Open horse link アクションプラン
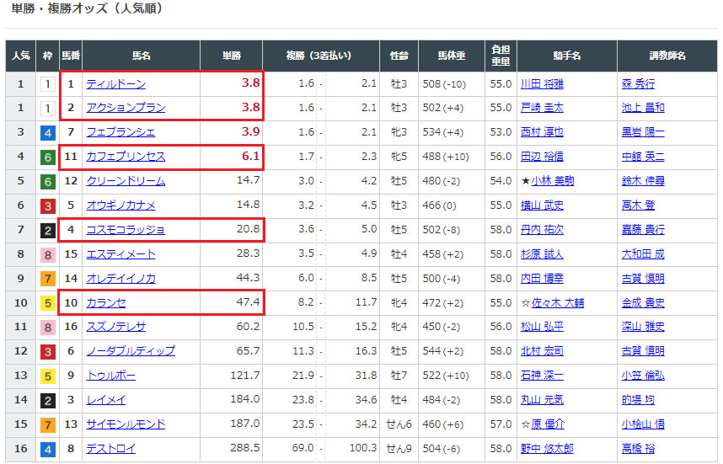This screenshot has height=464, width=723. [x=126, y=108]
